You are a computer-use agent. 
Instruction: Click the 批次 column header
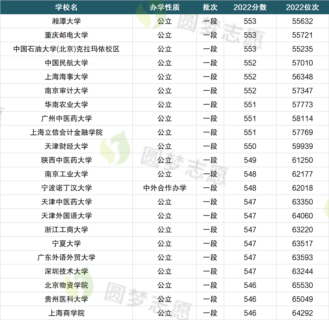tap(210, 7)
